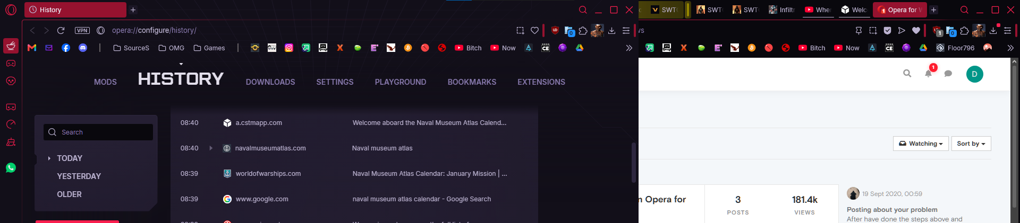1020x223 pixels.
Task: Switch to the DOWNLOADS tab
Action: [270, 82]
